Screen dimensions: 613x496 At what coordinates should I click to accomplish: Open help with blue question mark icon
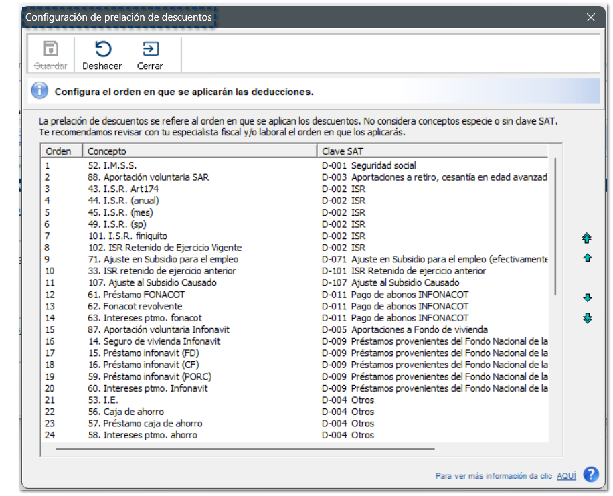point(590,475)
